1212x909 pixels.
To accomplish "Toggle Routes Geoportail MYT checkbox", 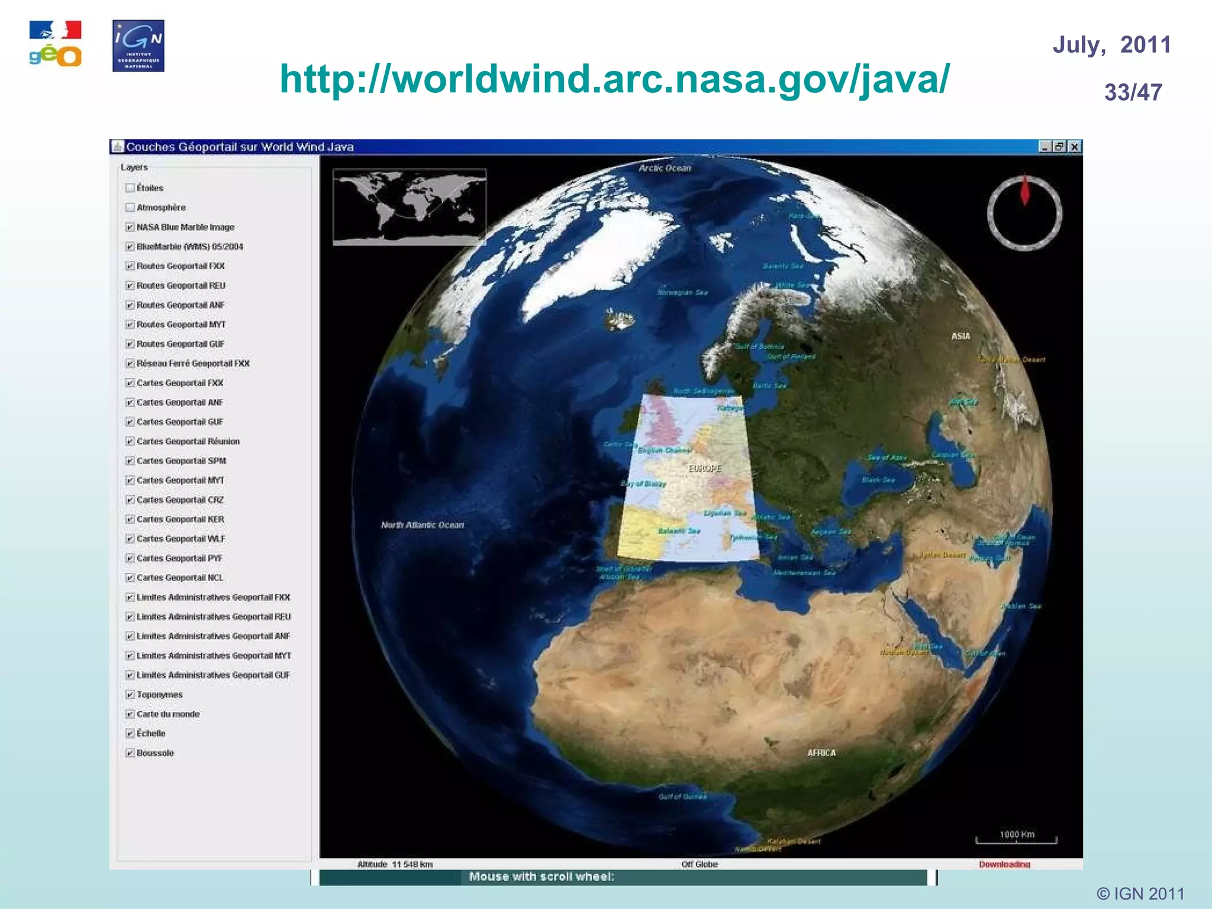I will coord(130,324).
